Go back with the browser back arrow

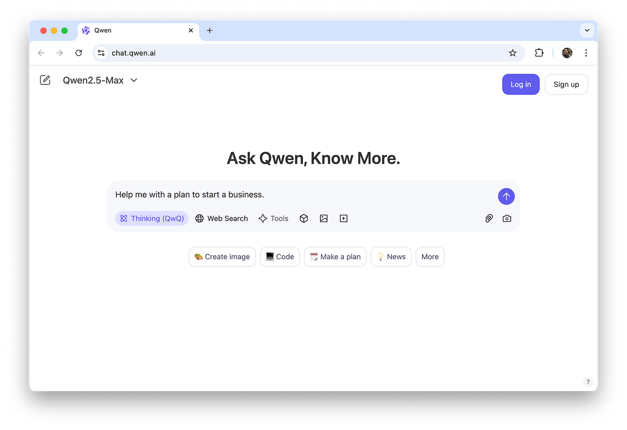(41, 53)
